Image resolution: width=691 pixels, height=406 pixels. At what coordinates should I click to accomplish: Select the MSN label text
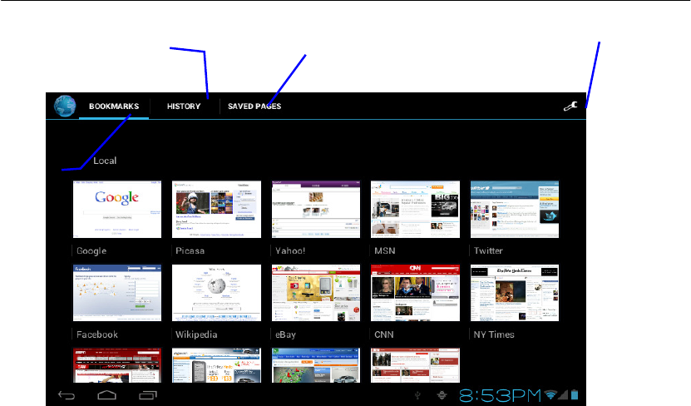point(385,250)
